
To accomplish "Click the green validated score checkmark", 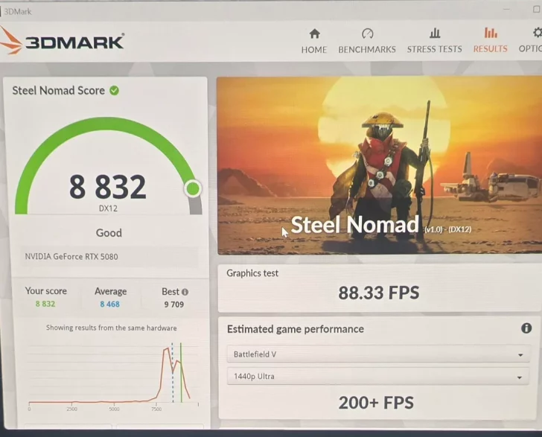I will tap(114, 91).
